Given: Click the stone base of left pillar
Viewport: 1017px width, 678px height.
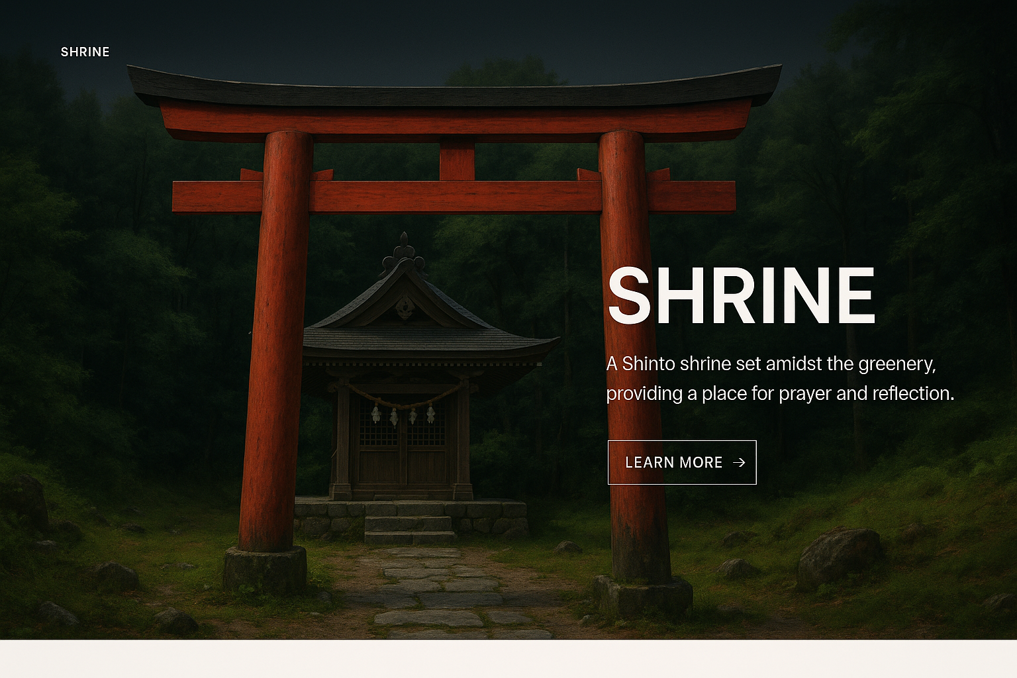Looking at the screenshot, I should pos(265,569).
